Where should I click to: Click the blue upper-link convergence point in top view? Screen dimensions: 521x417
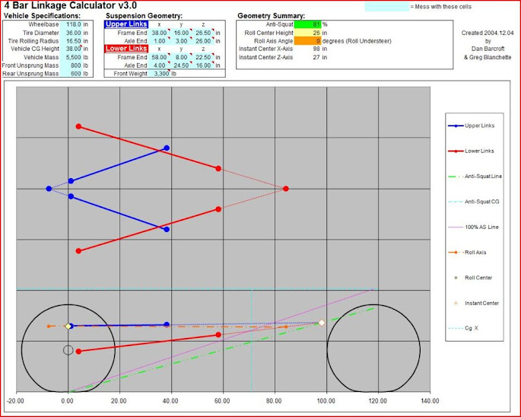click(49, 189)
